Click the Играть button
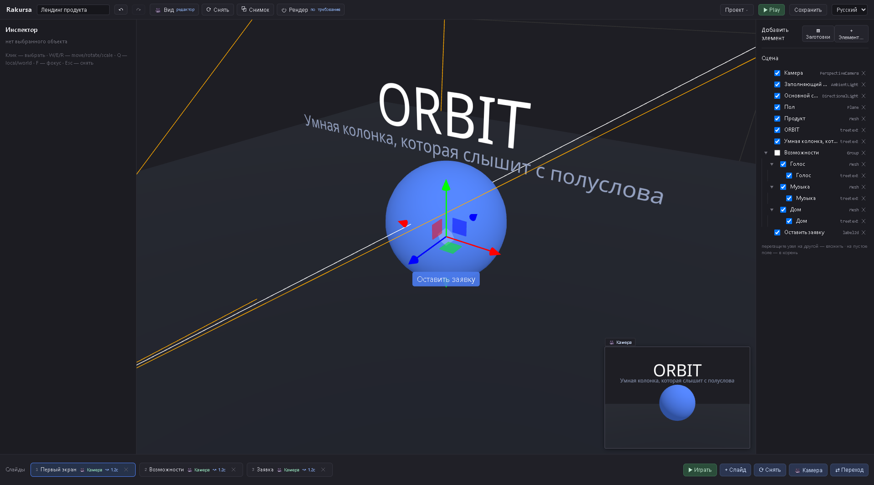Image resolution: width=874 pixels, height=485 pixels. pyautogui.click(x=700, y=470)
